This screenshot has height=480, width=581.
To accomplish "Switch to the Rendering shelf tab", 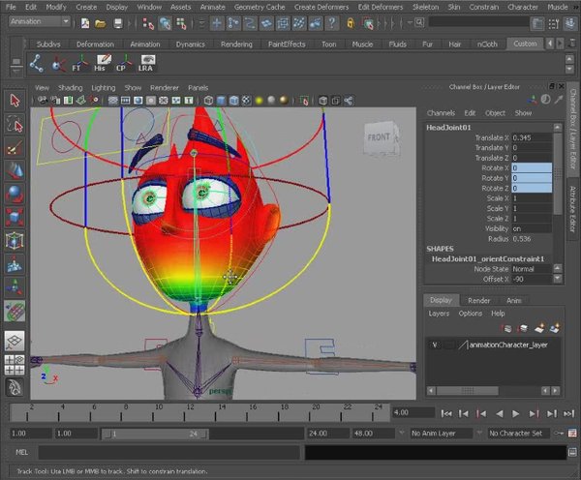I will pos(235,44).
